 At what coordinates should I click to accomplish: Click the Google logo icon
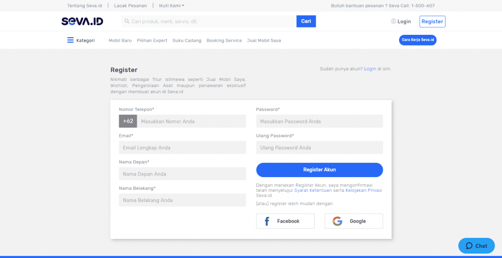tap(337, 221)
